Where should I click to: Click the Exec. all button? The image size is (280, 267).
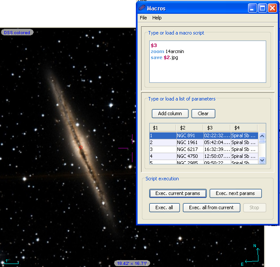pos(164,207)
